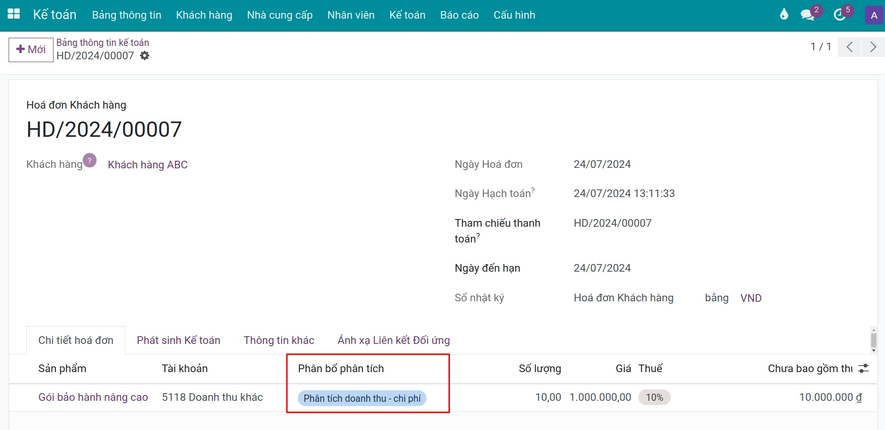The height and width of the screenshot is (430, 885).
Task: Open the apps grid home menu
Action: [x=14, y=14]
